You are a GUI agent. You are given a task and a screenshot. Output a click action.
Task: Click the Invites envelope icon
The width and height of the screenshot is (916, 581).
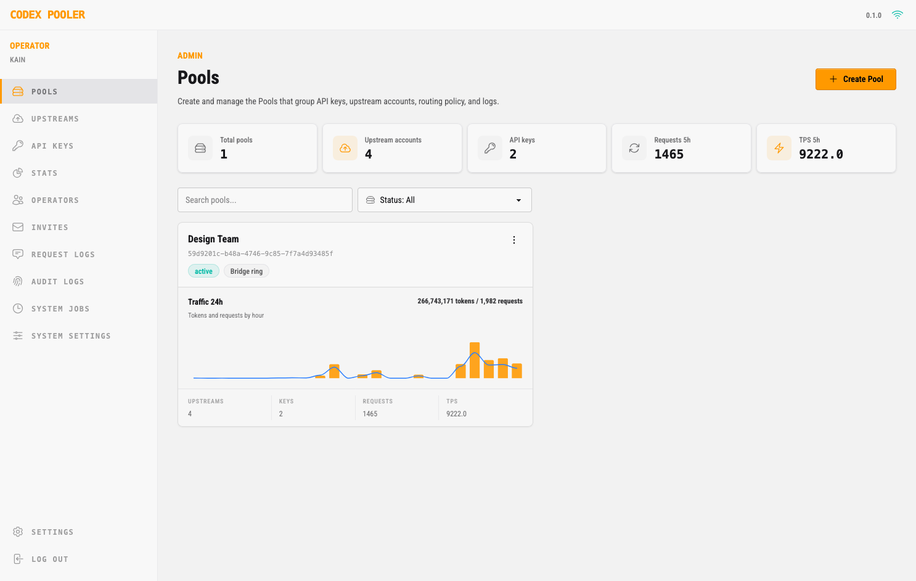pyautogui.click(x=18, y=227)
